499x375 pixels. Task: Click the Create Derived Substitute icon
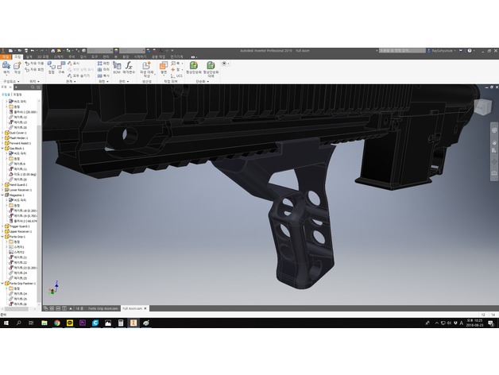pyautogui.click(x=146, y=66)
